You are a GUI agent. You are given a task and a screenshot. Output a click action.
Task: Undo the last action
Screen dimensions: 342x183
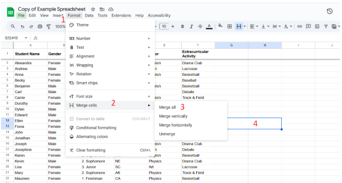[22, 27]
